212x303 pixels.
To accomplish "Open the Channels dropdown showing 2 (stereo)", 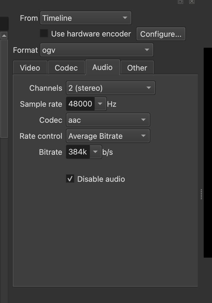I will pyautogui.click(x=110, y=88).
